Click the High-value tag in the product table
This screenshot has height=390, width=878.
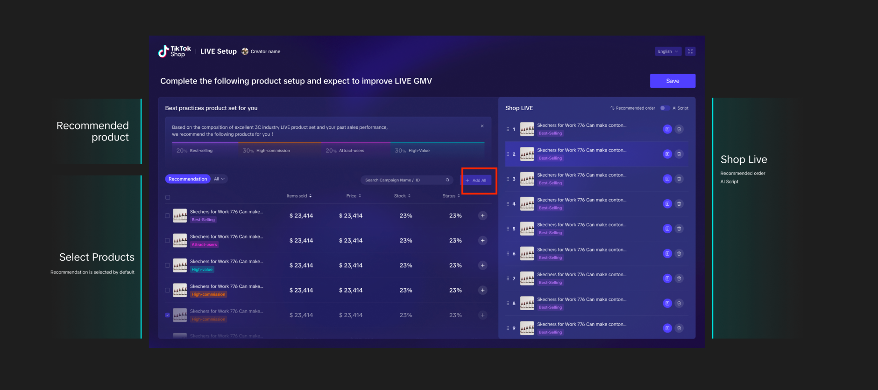click(x=202, y=270)
